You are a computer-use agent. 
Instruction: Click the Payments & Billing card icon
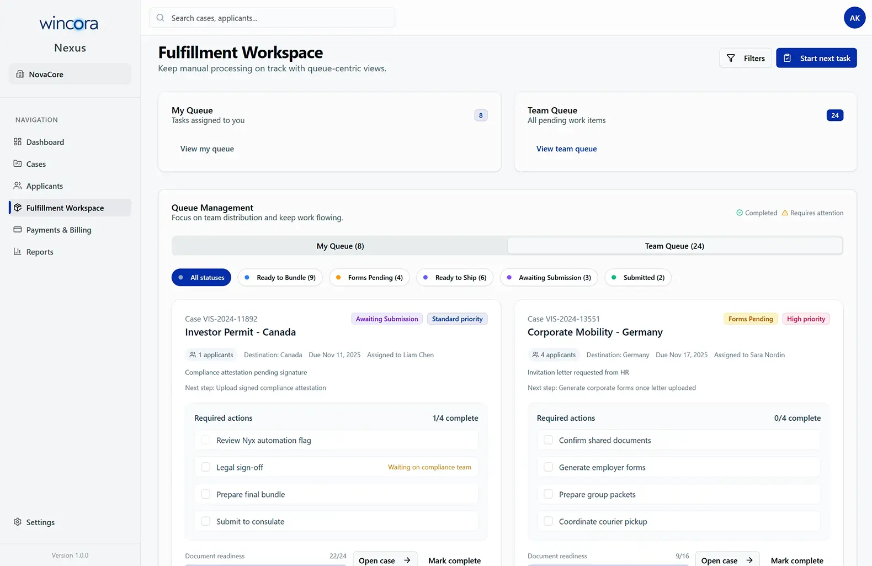(x=18, y=230)
